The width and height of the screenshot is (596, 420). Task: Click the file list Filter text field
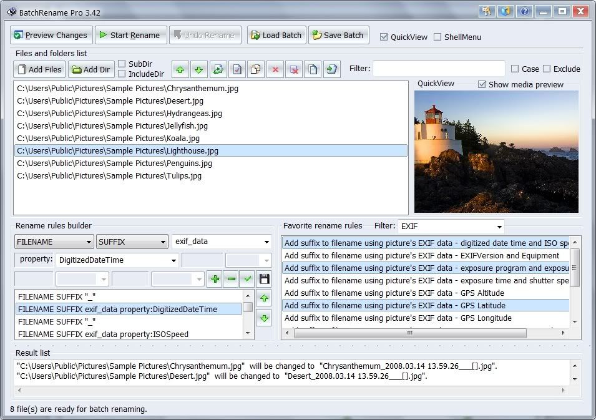click(x=439, y=69)
